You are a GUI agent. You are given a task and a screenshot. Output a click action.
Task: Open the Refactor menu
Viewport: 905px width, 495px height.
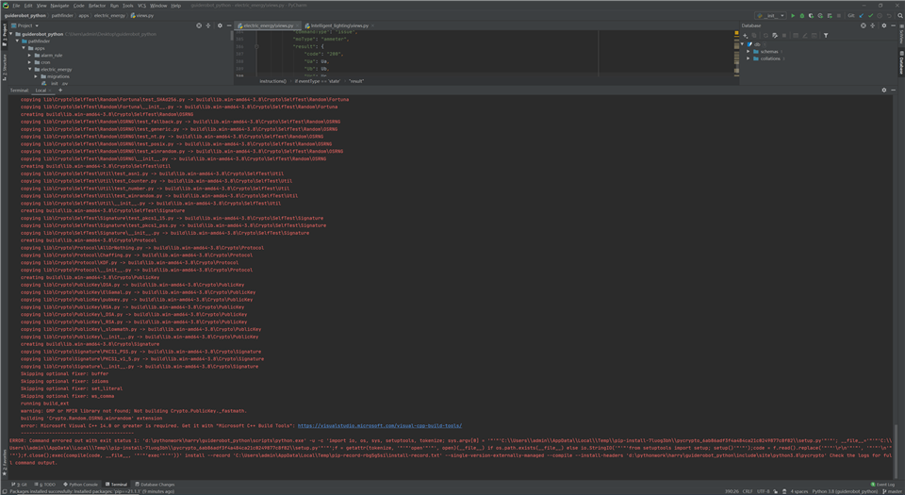pyautogui.click(x=97, y=6)
